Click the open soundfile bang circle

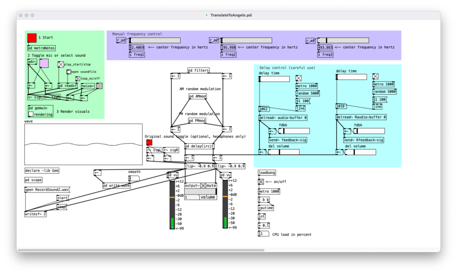click(x=69, y=72)
